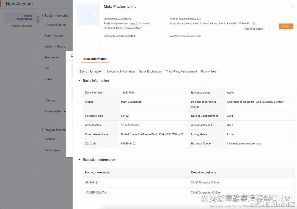Collapse the Basic Information section
The width and height of the screenshot is (297, 209).
click(79, 80)
